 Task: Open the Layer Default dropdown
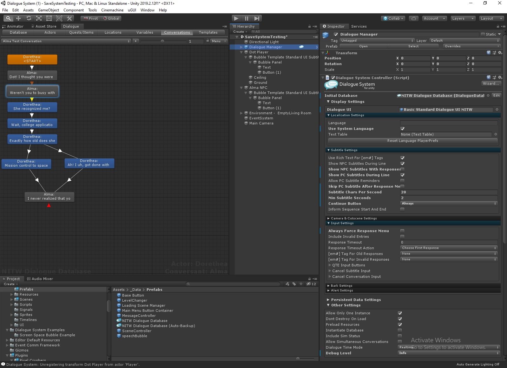(x=465, y=41)
